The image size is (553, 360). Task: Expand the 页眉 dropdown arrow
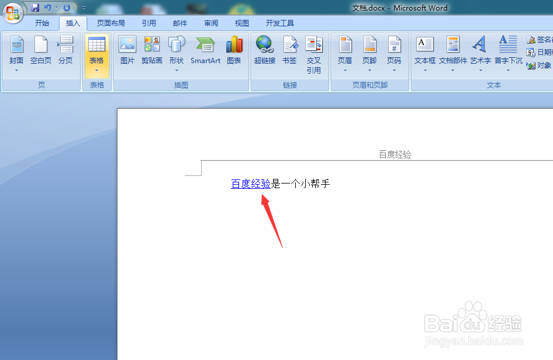[345, 71]
